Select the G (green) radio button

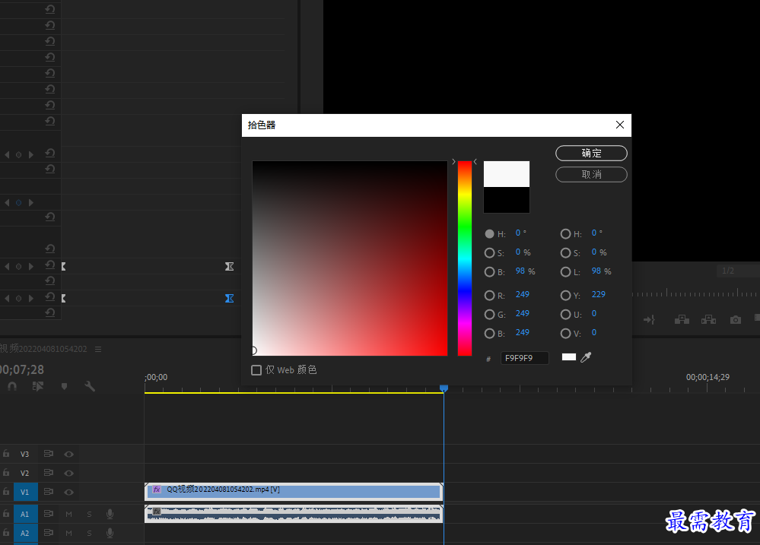[x=489, y=315]
